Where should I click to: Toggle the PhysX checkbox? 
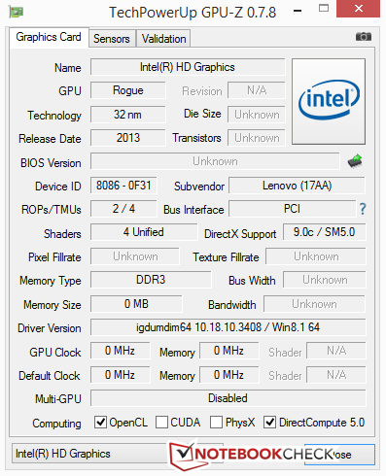click(x=216, y=423)
